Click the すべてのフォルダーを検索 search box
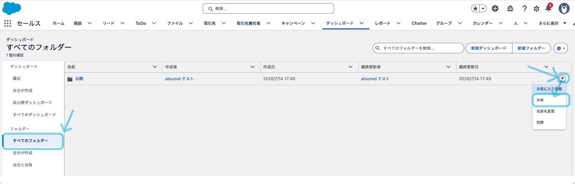 tap(418, 48)
